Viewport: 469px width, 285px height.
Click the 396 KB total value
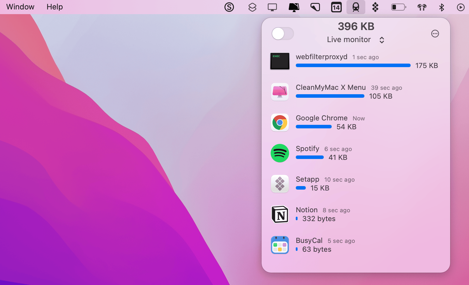[356, 26]
